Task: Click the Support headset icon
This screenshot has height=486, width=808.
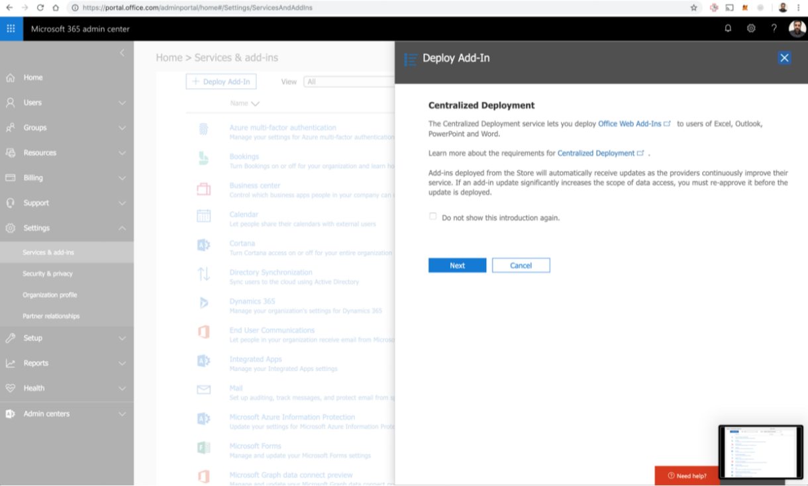Action: point(11,203)
